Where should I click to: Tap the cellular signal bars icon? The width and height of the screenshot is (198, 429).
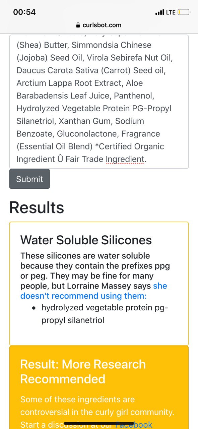(x=160, y=12)
